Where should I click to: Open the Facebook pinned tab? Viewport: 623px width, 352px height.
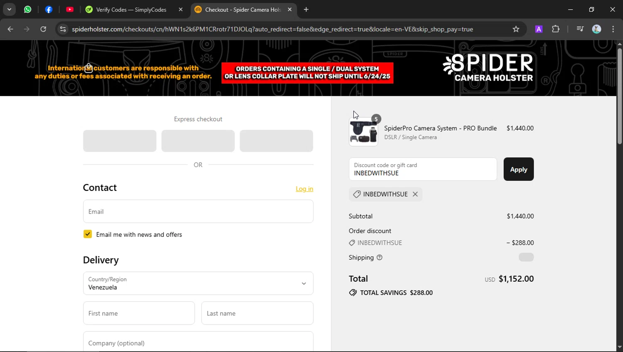tap(49, 10)
